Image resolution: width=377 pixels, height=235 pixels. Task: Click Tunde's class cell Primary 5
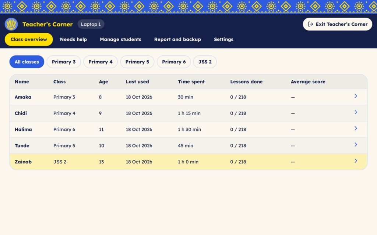pyautogui.click(x=64, y=145)
